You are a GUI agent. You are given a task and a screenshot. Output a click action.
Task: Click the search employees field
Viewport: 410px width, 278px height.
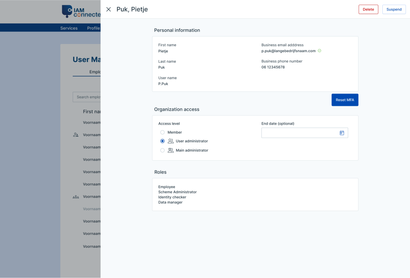point(88,97)
